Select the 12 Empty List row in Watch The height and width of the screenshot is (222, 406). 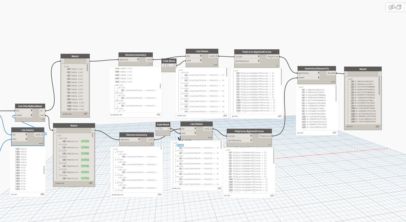[x=75, y=109]
